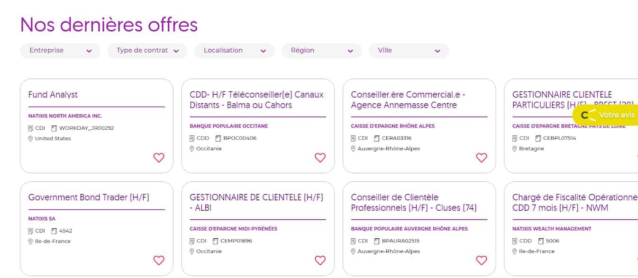Favorite the GESTIONNAIRE DE CLIENTELE ALBI offer heart

tap(320, 260)
